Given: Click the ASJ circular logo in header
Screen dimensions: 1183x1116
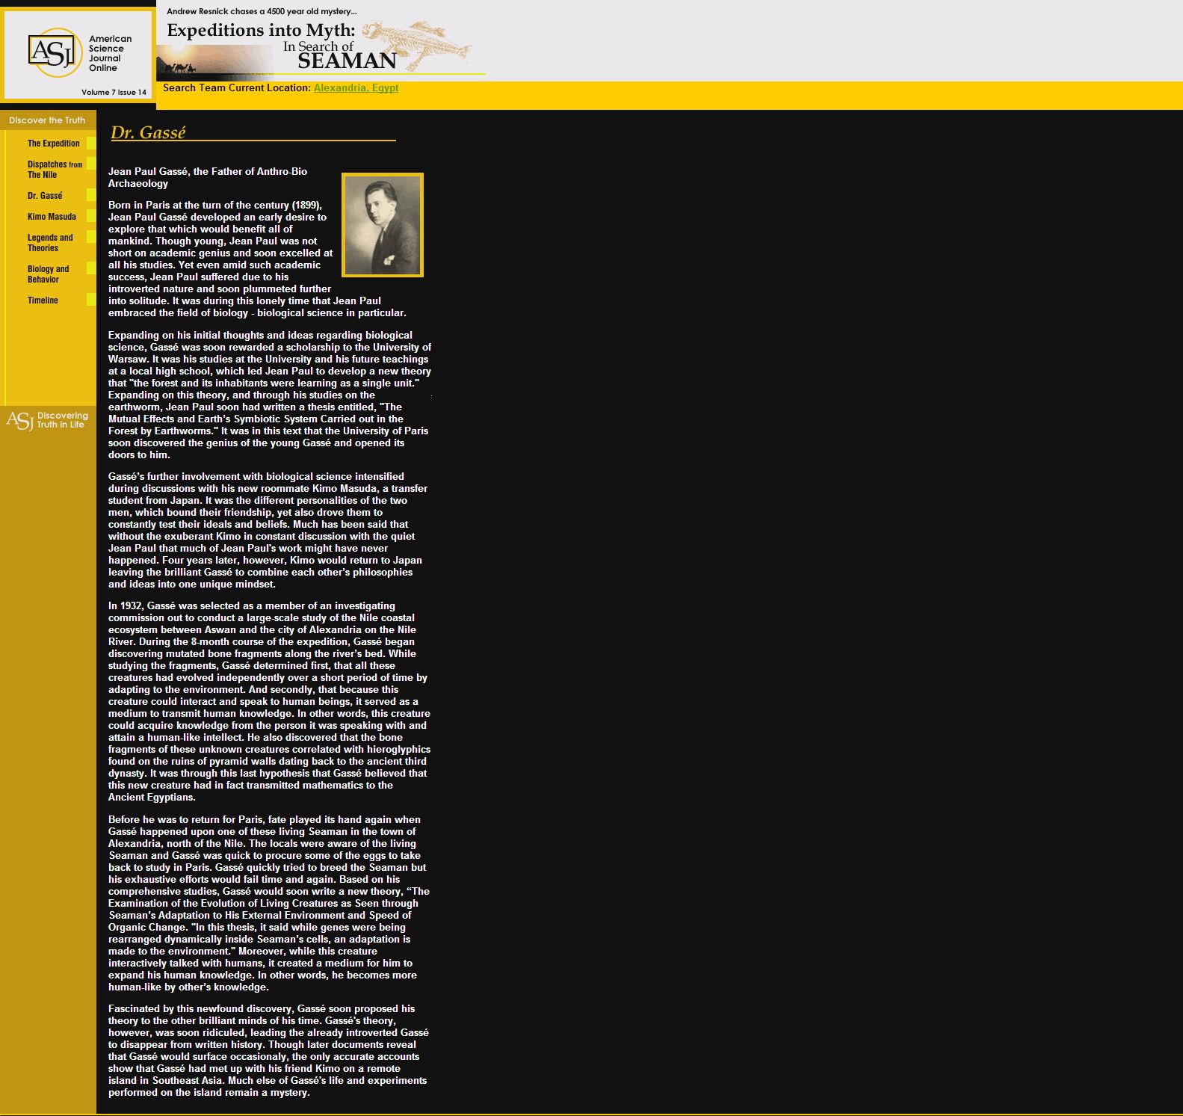Looking at the screenshot, I should click(54, 52).
